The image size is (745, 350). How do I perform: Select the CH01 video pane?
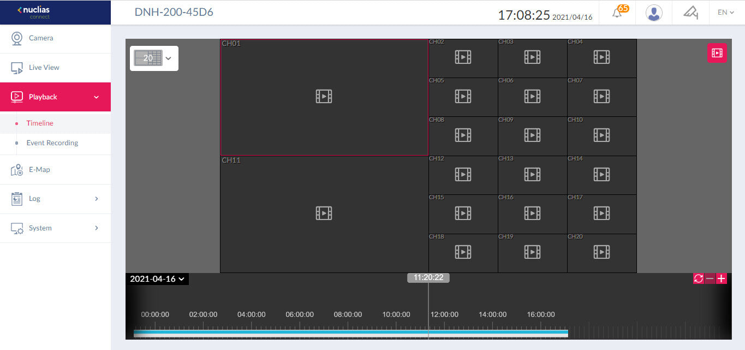[324, 97]
